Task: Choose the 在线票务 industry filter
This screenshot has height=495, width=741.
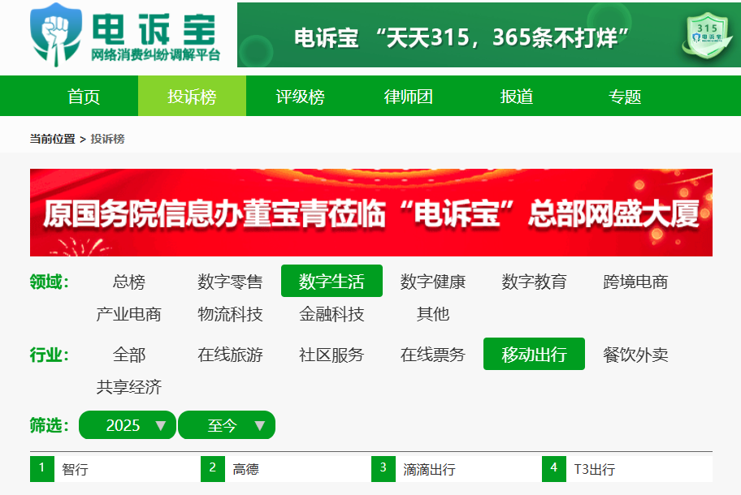Action: [433, 354]
